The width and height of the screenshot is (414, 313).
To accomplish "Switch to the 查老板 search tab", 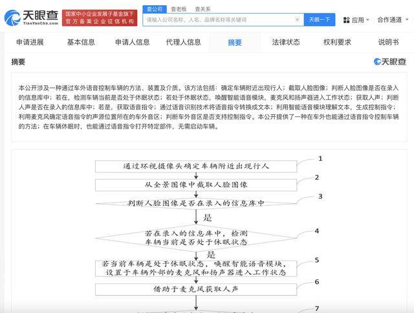I will pos(179,9).
